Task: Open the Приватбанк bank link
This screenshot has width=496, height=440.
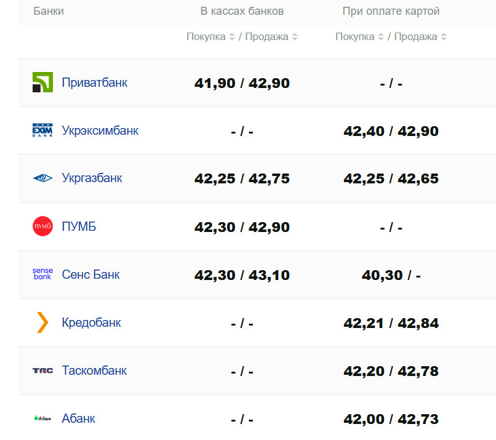Action: point(95,82)
